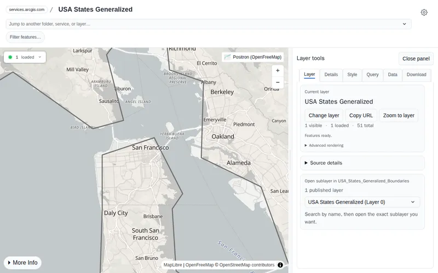Click the Tiburon map label
This screenshot has height=273, width=438.
click(122, 88)
